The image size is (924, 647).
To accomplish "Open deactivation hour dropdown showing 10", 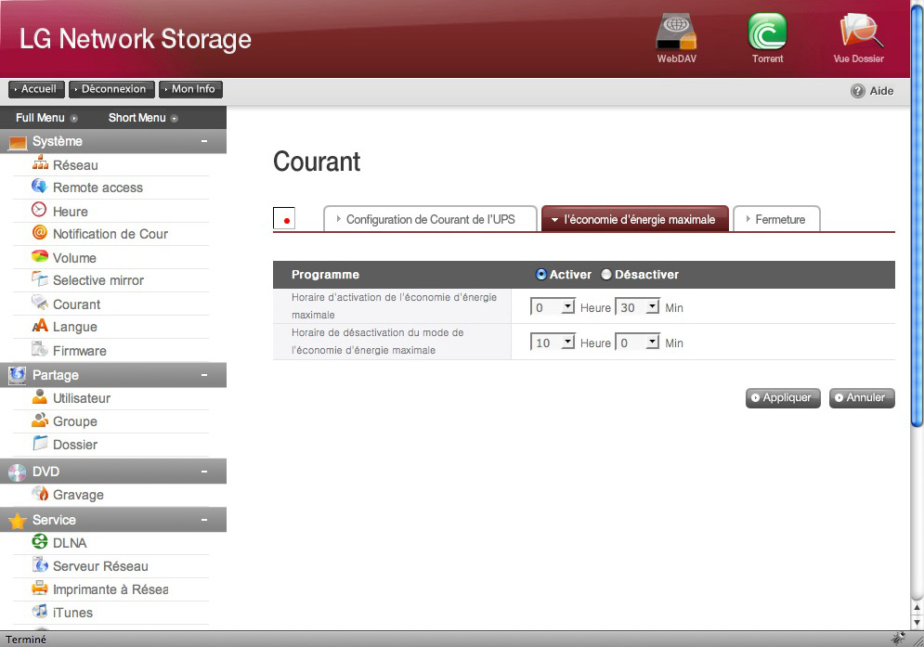I will tap(553, 343).
